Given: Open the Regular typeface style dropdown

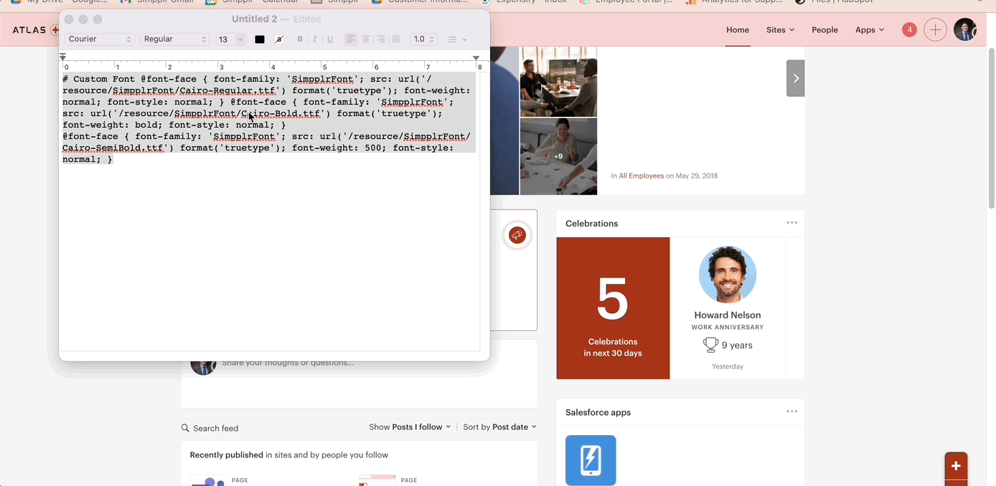Looking at the screenshot, I should [x=175, y=39].
